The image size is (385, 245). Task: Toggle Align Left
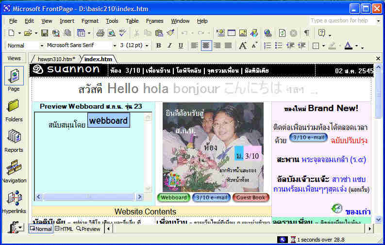pyautogui.click(x=195, y=46)
